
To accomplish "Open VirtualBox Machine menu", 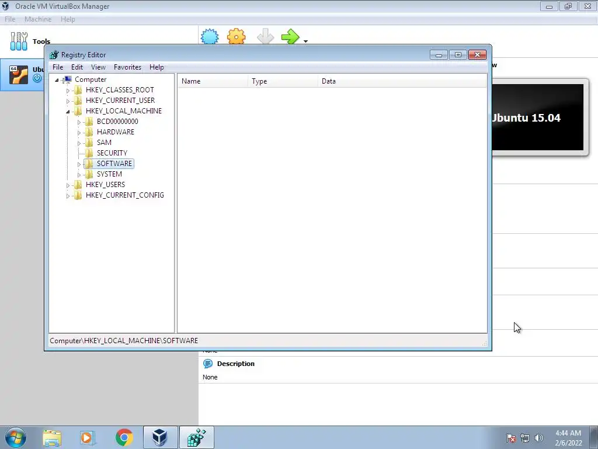I will (x=38, y=19).
